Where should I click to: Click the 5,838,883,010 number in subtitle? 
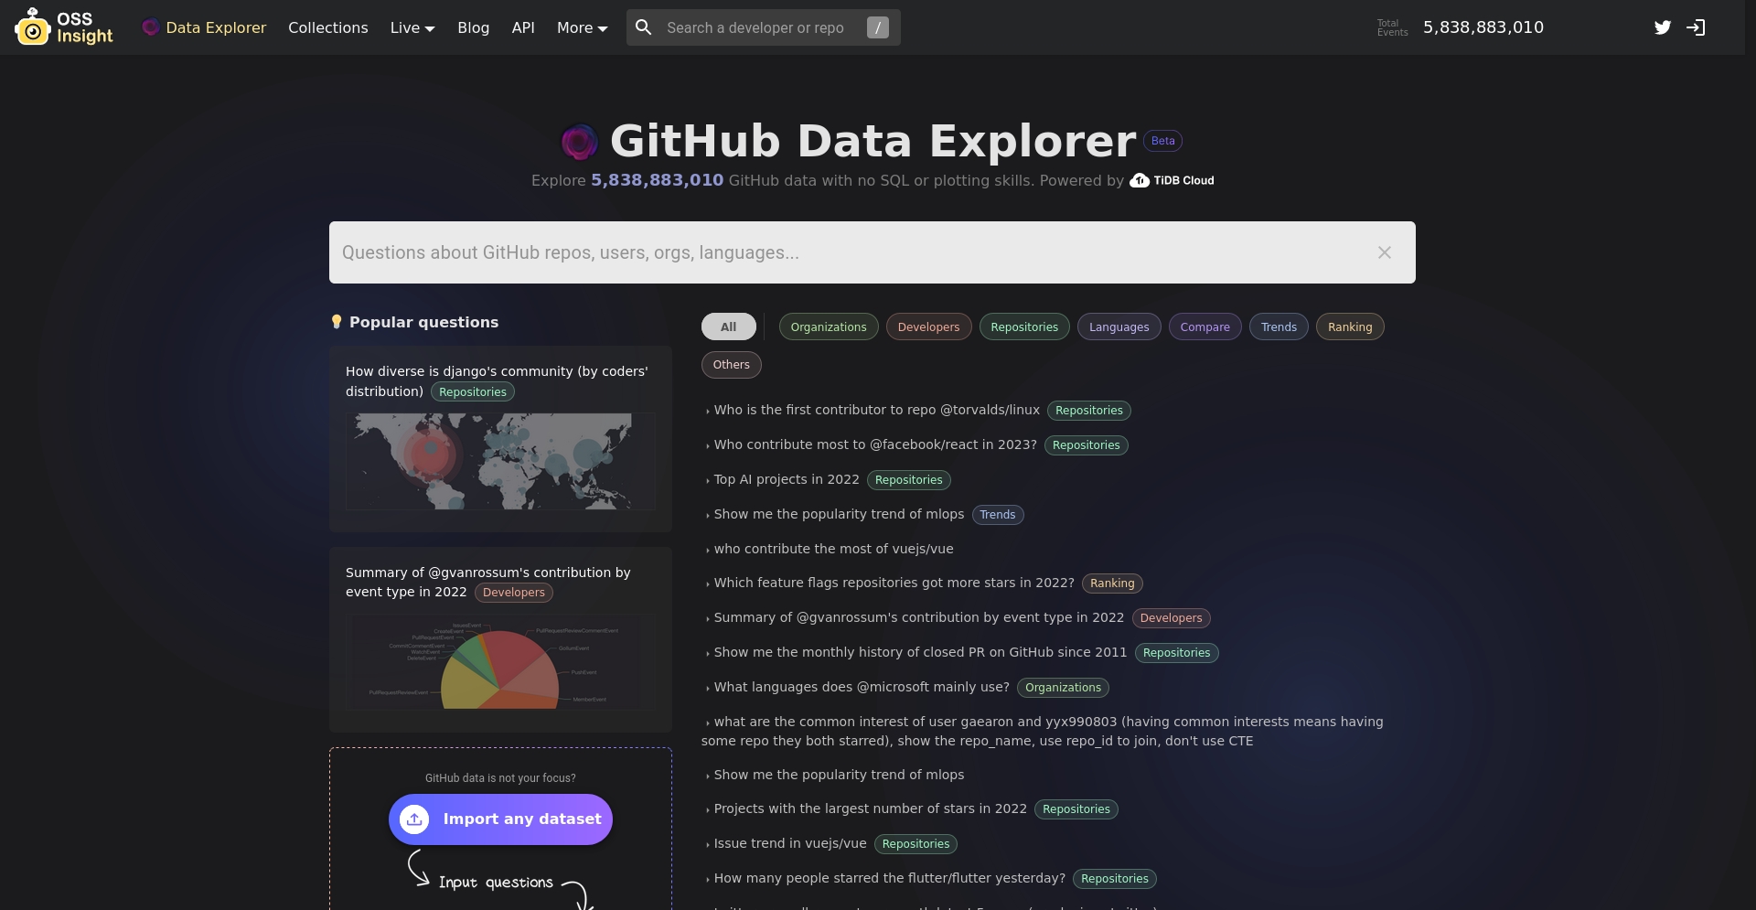coord(657,180)
